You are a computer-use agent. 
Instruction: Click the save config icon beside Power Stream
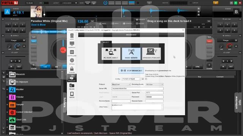pos(143,79)
